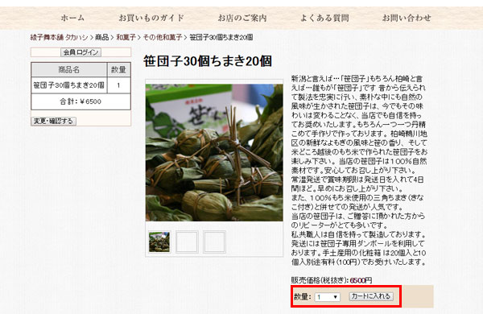483x314 pixels.
Task: Click the 商品名 column header
Action: 69,69
